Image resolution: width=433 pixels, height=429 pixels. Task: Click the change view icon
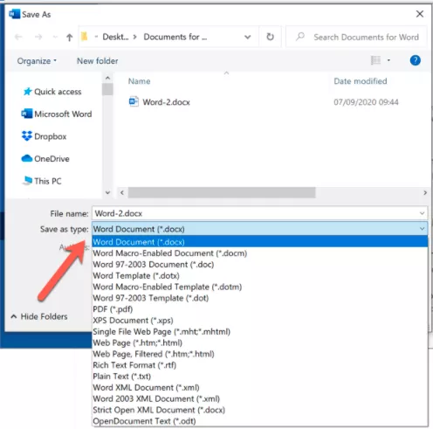tap(375, 60)
